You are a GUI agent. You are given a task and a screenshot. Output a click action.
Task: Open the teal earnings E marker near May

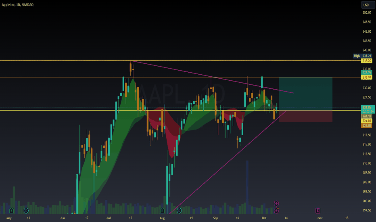[x=11, y=211]
